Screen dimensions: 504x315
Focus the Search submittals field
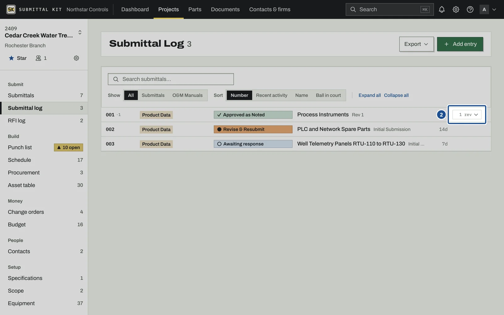171,79
